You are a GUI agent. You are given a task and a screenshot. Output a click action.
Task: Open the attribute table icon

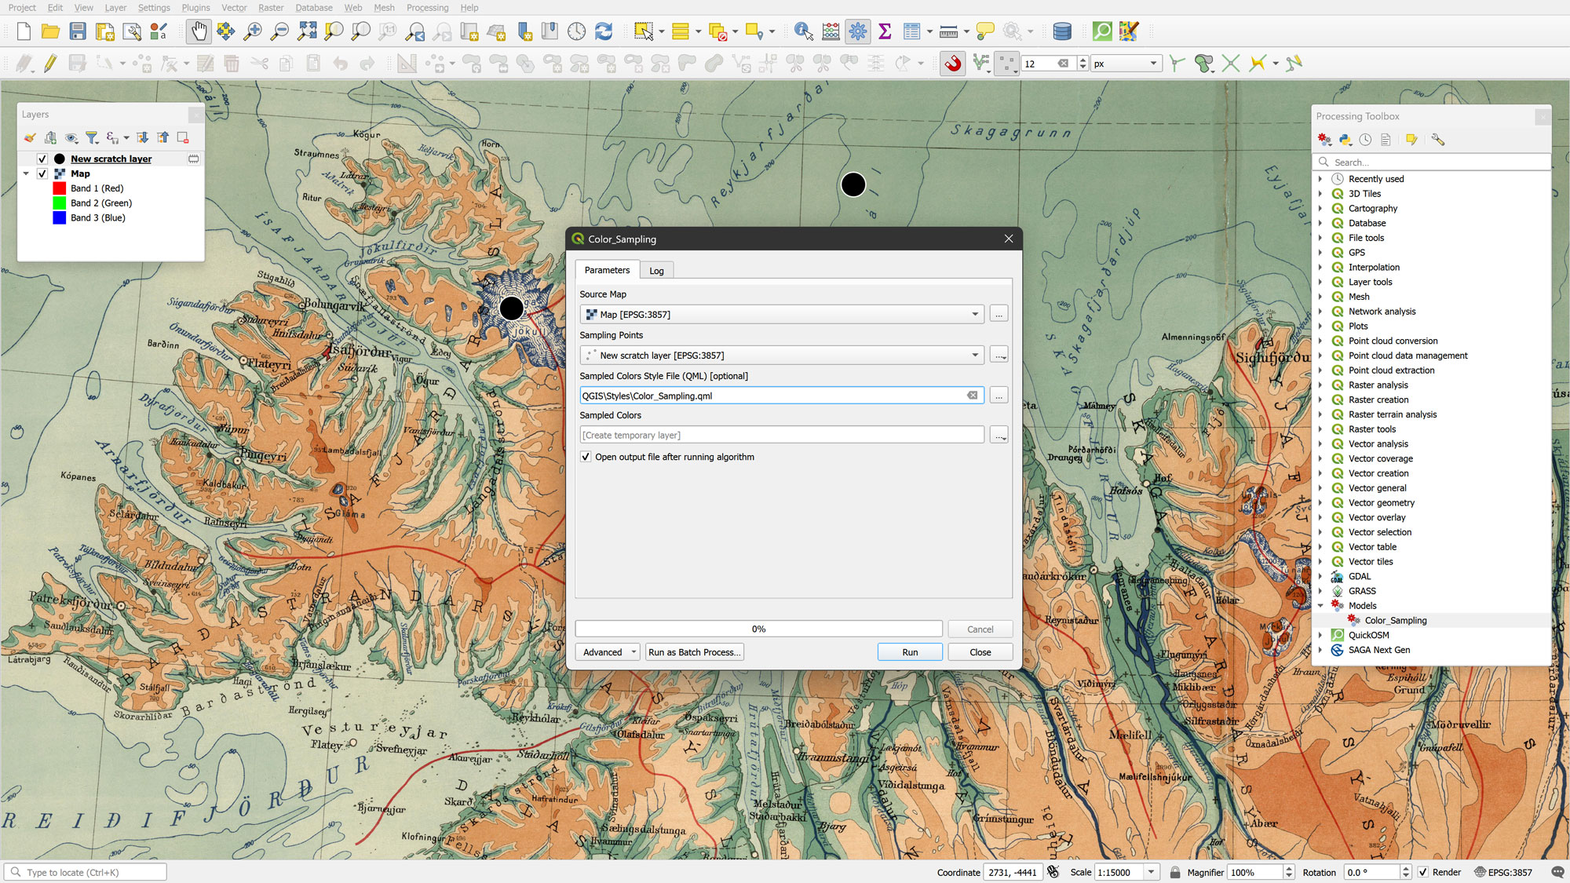pos(911,31)
